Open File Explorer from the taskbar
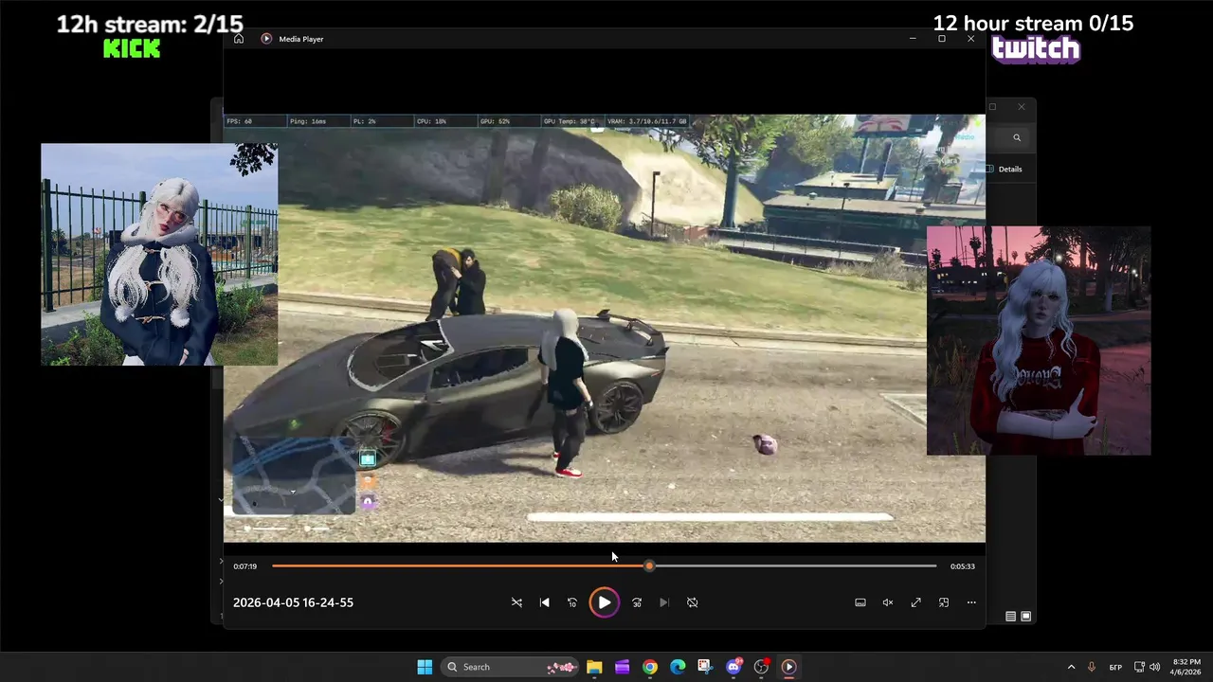 coord(594,667)
